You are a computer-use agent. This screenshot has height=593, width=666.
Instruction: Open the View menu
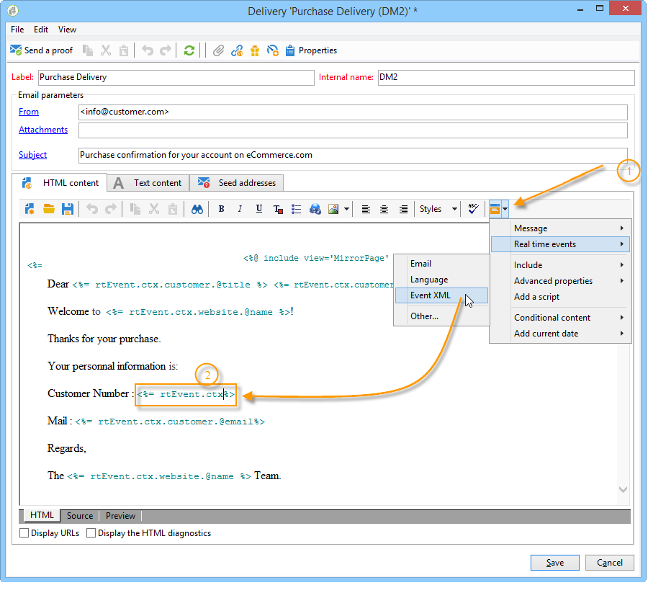67,30
